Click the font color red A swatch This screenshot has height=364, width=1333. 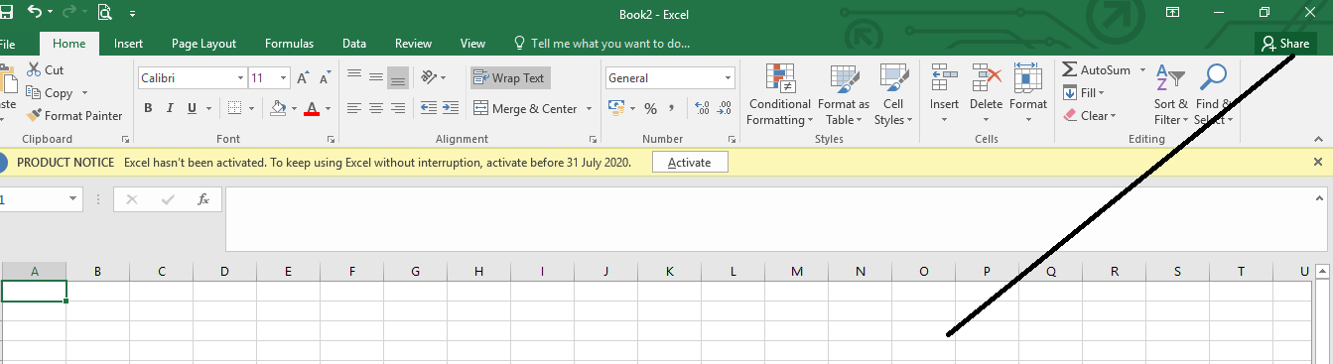pyautogui.click(x=312, y=108)
